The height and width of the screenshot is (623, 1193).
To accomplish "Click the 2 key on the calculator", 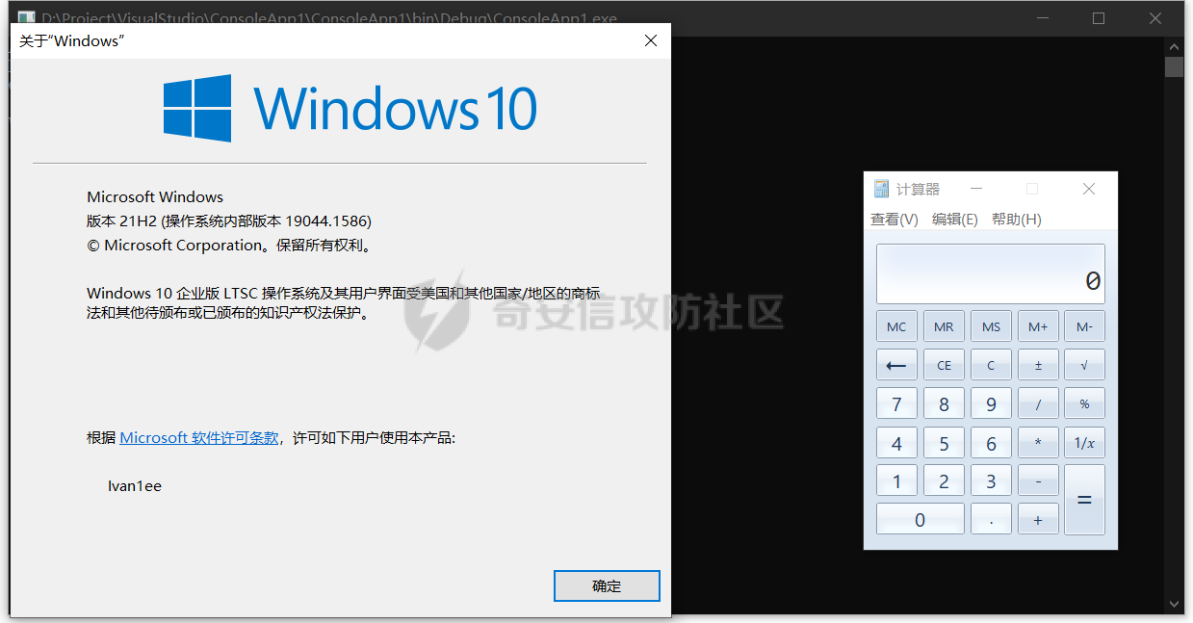I will pos(944,480).
